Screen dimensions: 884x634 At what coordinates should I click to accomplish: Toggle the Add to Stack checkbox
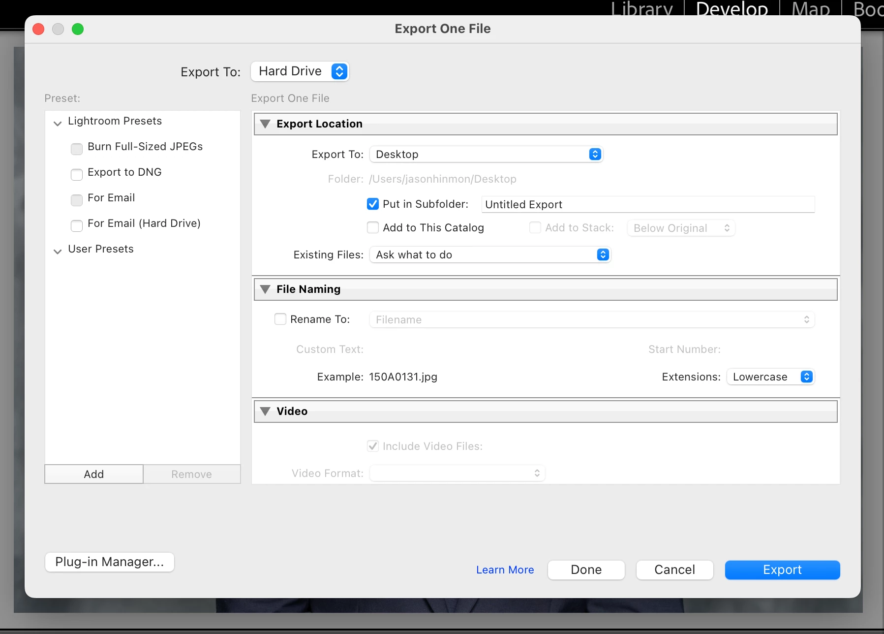click(535, 227)
